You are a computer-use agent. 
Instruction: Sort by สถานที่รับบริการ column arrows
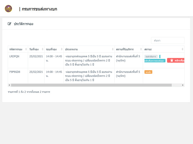(141, 49)
